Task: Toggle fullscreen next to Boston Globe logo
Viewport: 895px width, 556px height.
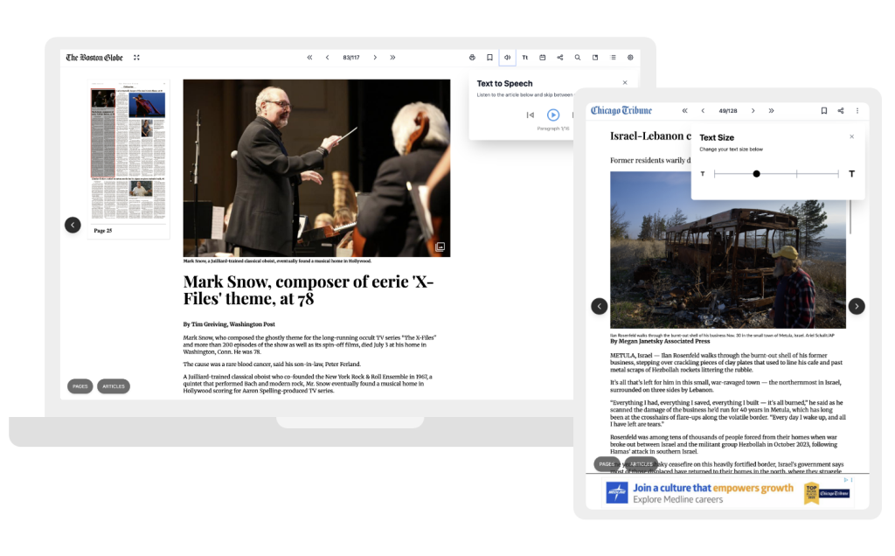Action: [x=136, y=58]
